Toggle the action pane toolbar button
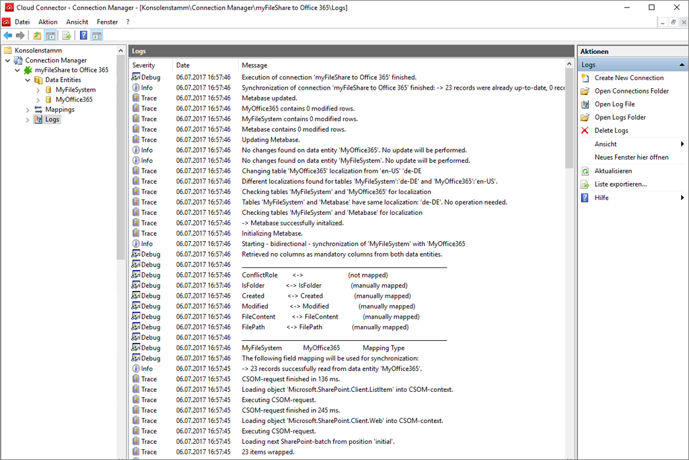This screenshot has width=689, height=460. click(x=97, y=36)
